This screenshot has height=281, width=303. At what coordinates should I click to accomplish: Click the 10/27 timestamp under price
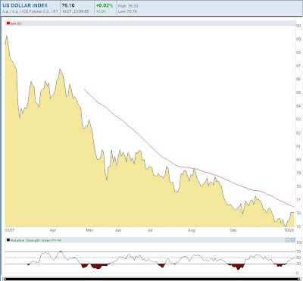pyautogui.click(x=75, y=11)
